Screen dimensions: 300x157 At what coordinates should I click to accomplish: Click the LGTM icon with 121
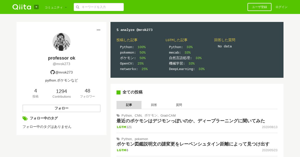coord(121,127)
